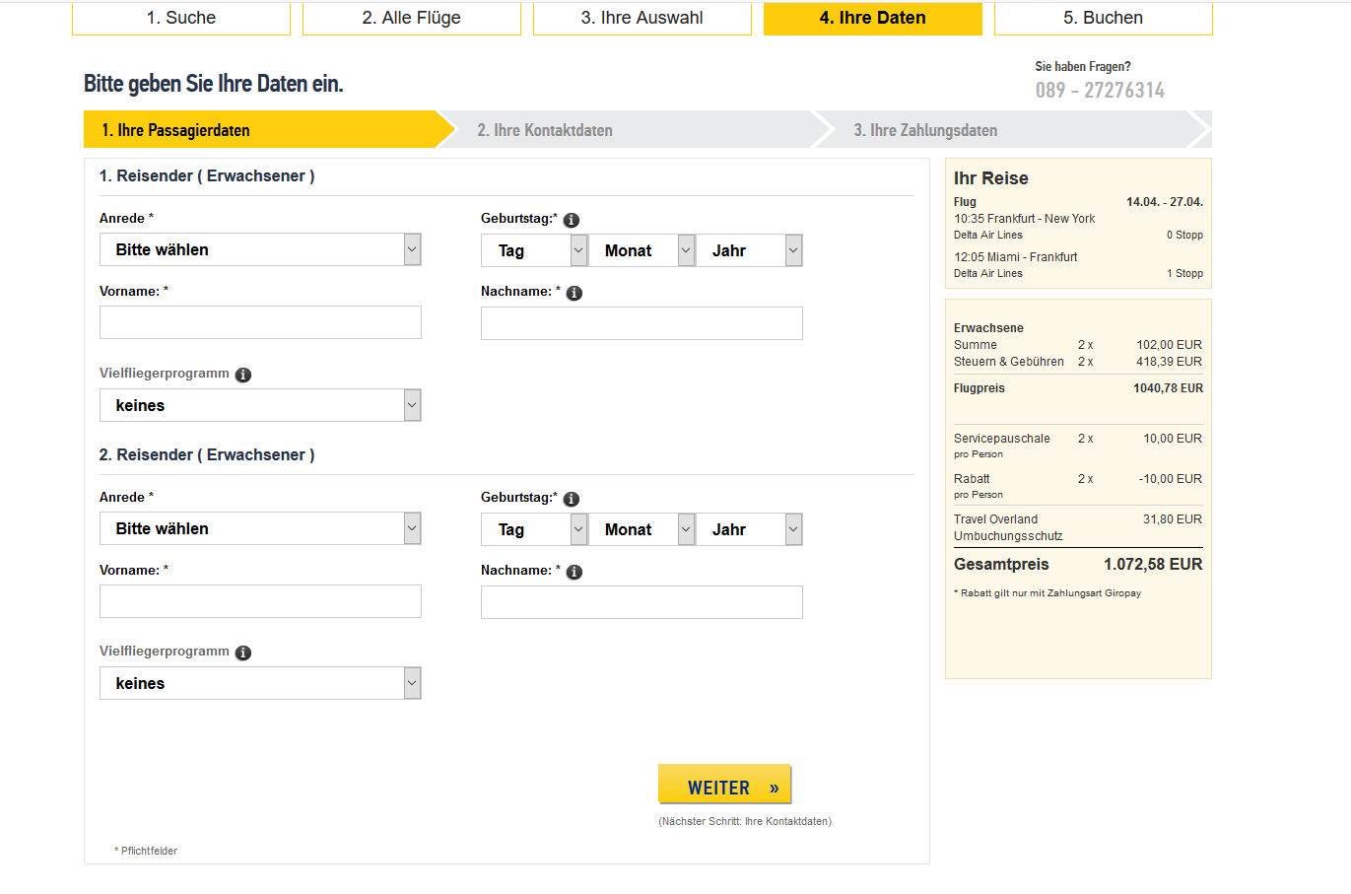Focus the Vorname field of 1. Reisender
The width and height of the screenshot is (1351, 894).
[x=260, y=322]
